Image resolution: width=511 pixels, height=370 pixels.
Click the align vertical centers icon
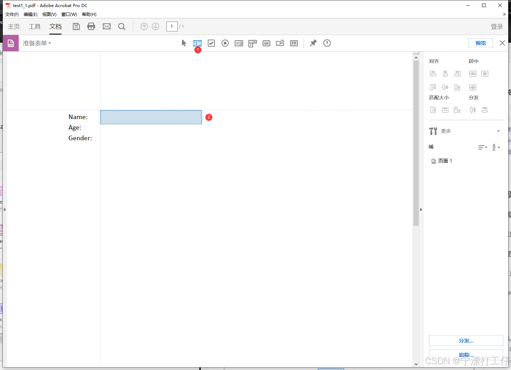coord(445,87)
